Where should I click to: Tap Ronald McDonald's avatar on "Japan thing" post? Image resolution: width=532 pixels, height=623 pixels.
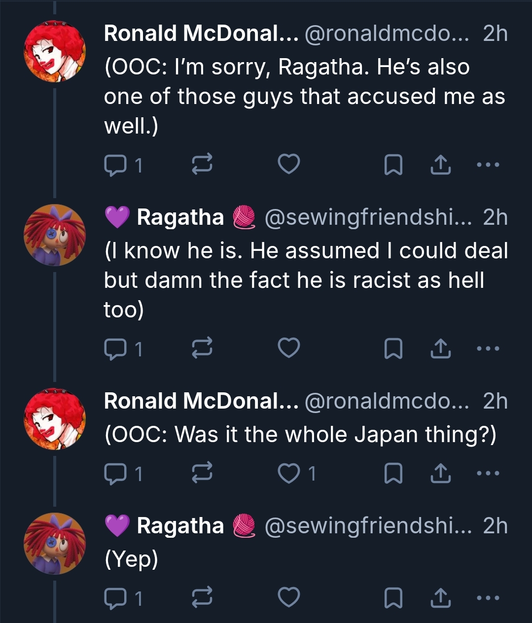click(x=55, y=419)
